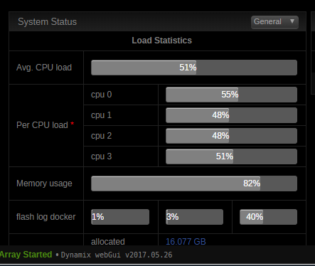Click the Avg. CPU load 51% bar
The height and width of the screenshot is (266, 315).
click(194, 68)
